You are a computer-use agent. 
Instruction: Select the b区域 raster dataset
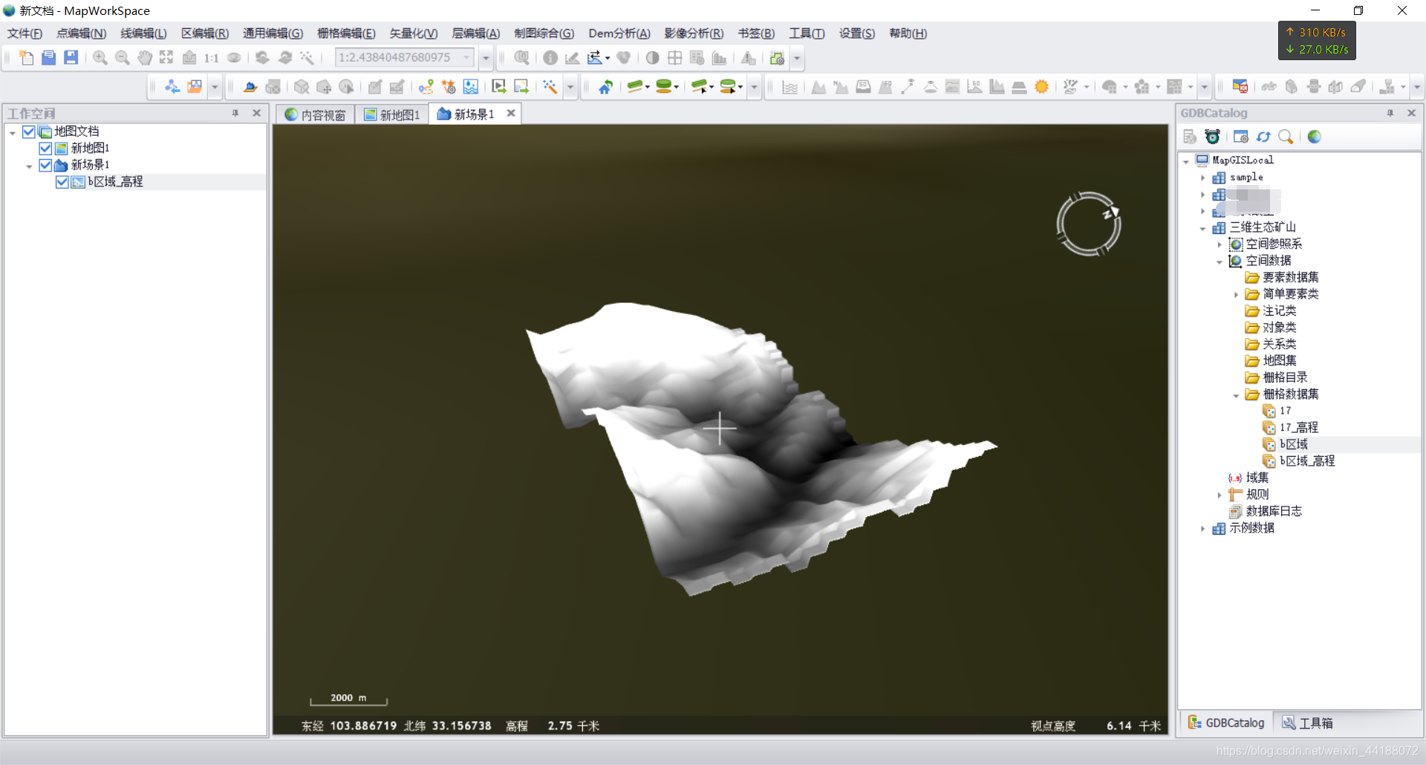[x=1293, y=444]
